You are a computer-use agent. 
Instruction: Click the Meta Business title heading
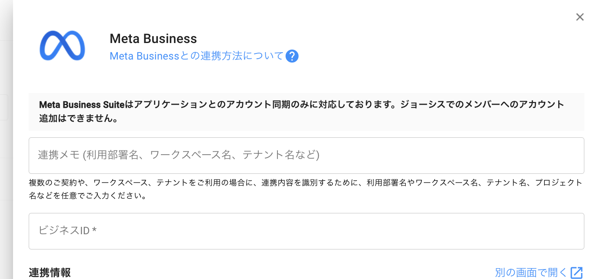point(153,39)
